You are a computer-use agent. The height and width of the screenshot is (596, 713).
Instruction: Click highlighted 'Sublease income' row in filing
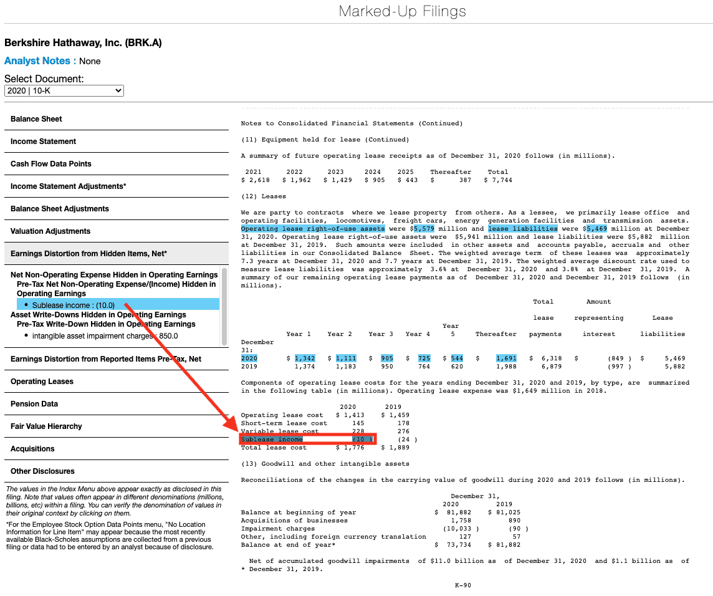coord(307,440)
